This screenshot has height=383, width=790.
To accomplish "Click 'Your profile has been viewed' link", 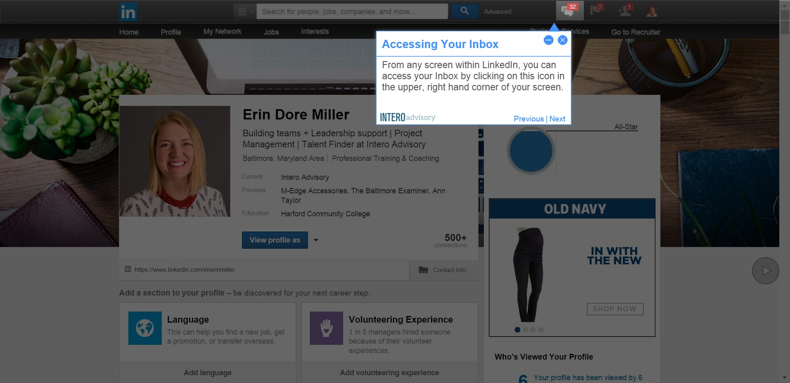I will [x=588, y=378].
